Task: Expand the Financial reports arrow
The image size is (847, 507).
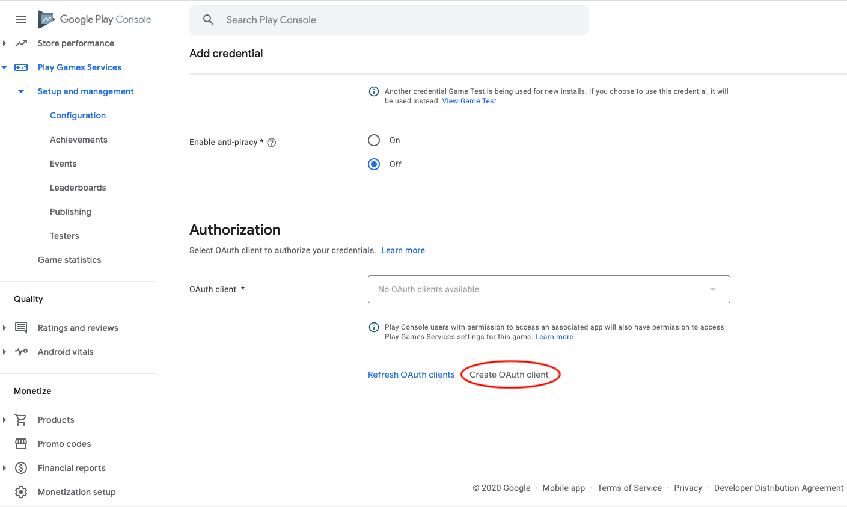Action: [4, 468]
